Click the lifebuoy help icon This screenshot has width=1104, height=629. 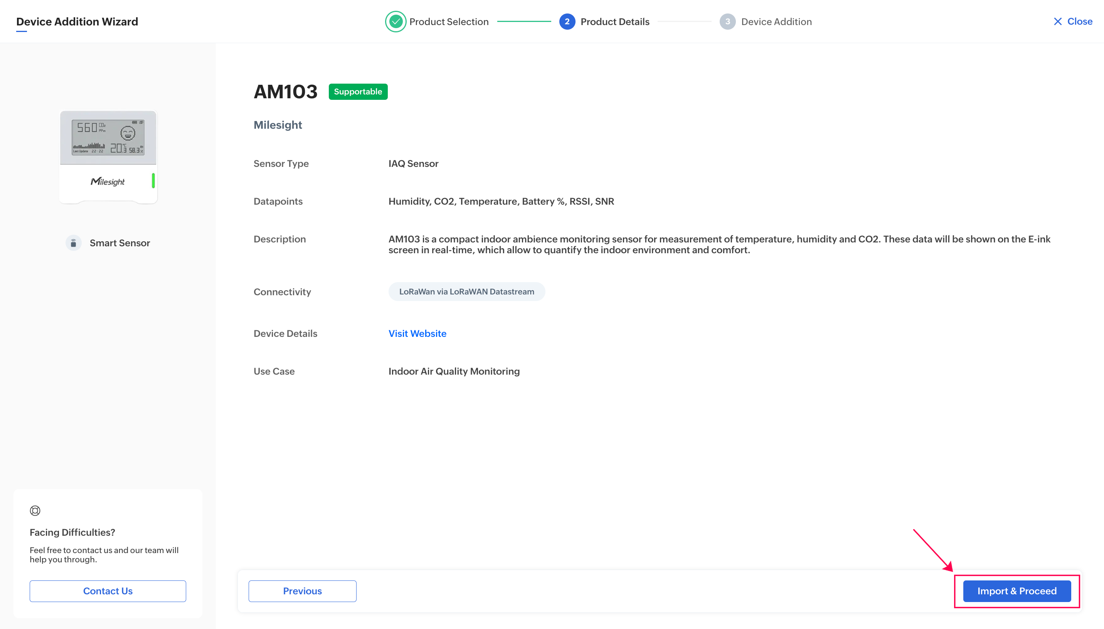click(x=35, y=511)
